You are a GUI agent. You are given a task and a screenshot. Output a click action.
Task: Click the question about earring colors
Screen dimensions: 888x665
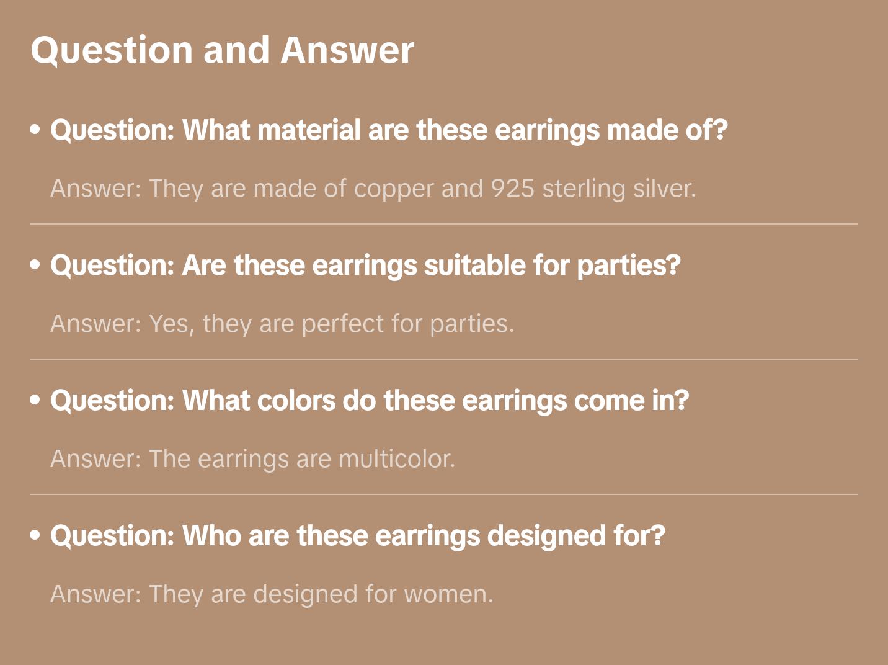coord(370,401)
